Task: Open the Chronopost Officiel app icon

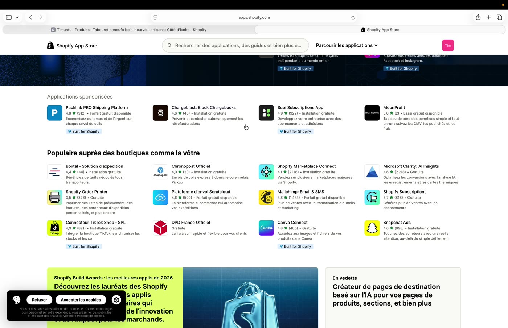Action: 160,172
